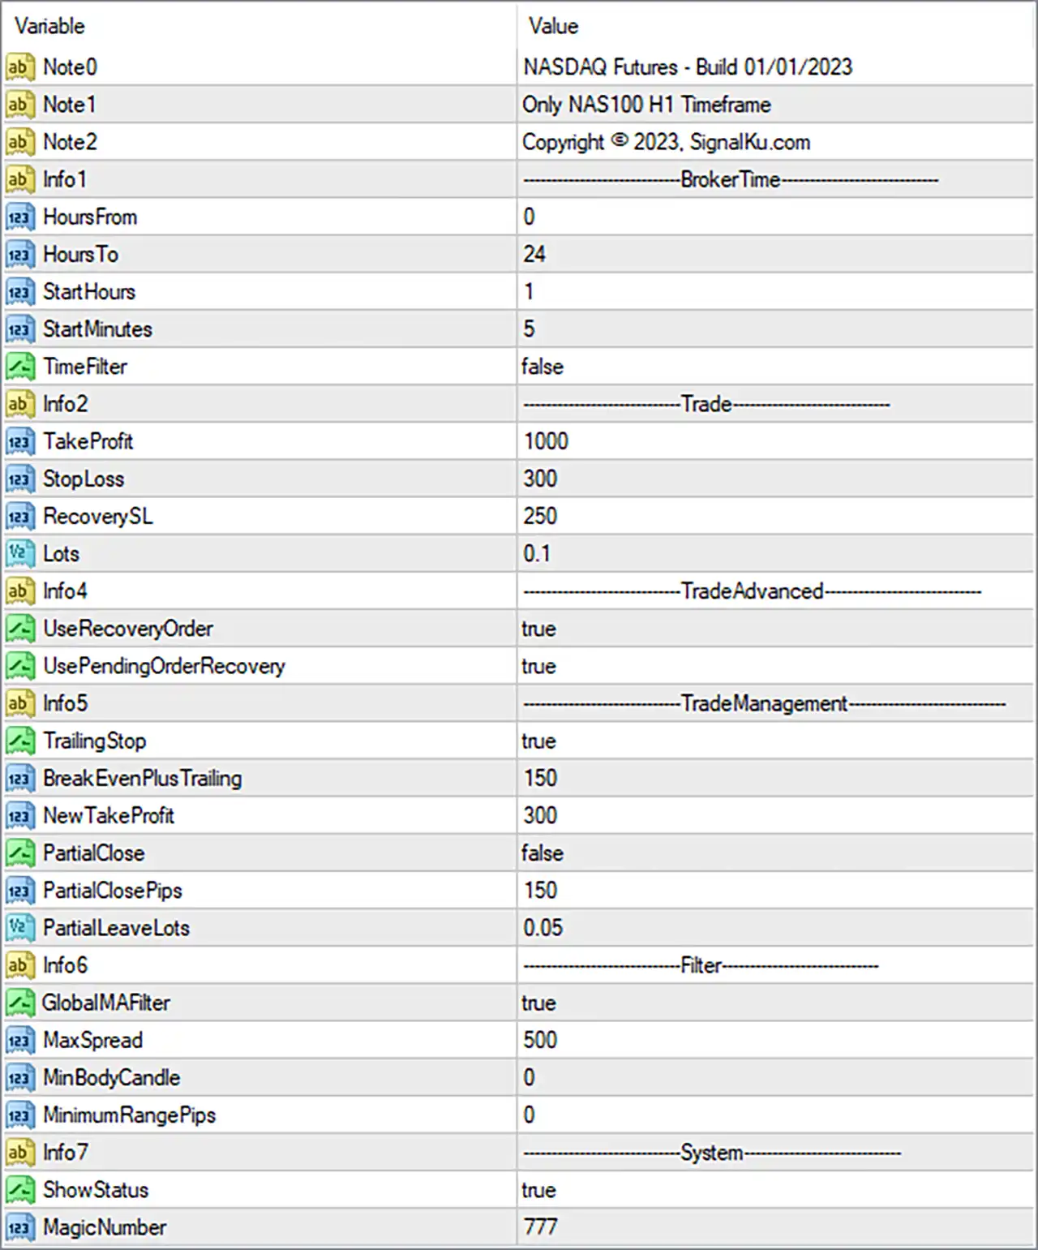This screenshot has width=1038, height=1250.
Task: Click the string icon beside Info2
Action: point(19,404)
